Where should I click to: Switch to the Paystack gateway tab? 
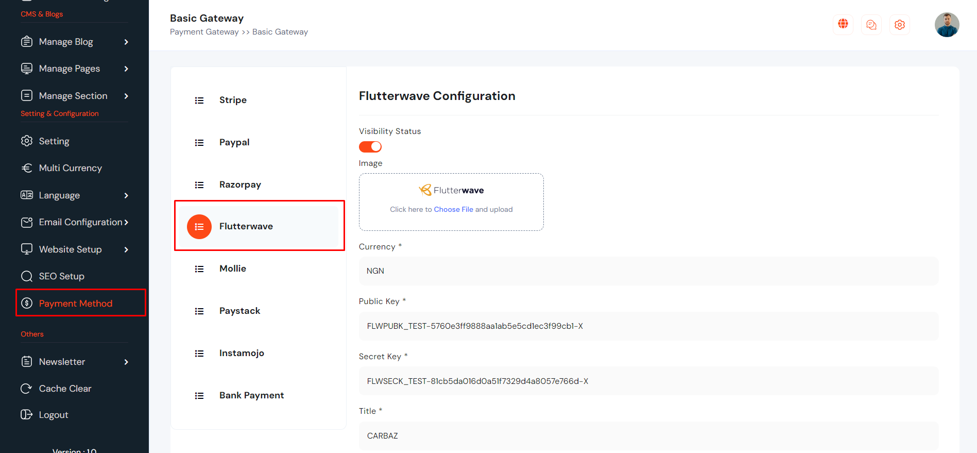[x=239, y=311]
